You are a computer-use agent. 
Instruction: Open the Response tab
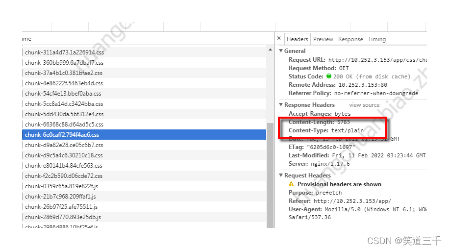(x=350, y=39)
